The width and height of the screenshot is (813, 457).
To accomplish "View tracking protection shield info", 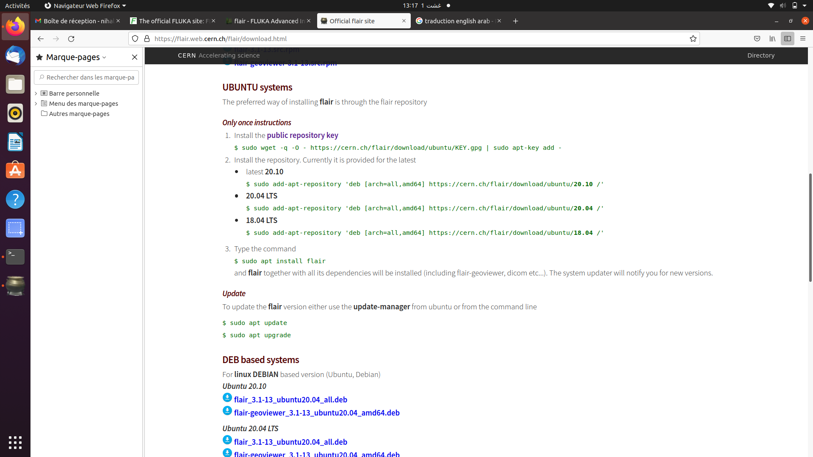I will [135, 39].
